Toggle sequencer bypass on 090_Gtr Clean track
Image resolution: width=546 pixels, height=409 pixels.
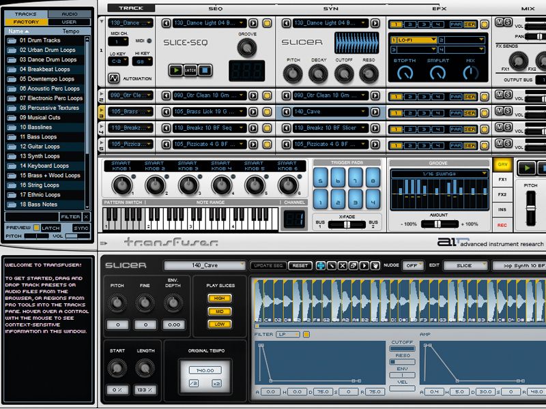coord(267,95)
